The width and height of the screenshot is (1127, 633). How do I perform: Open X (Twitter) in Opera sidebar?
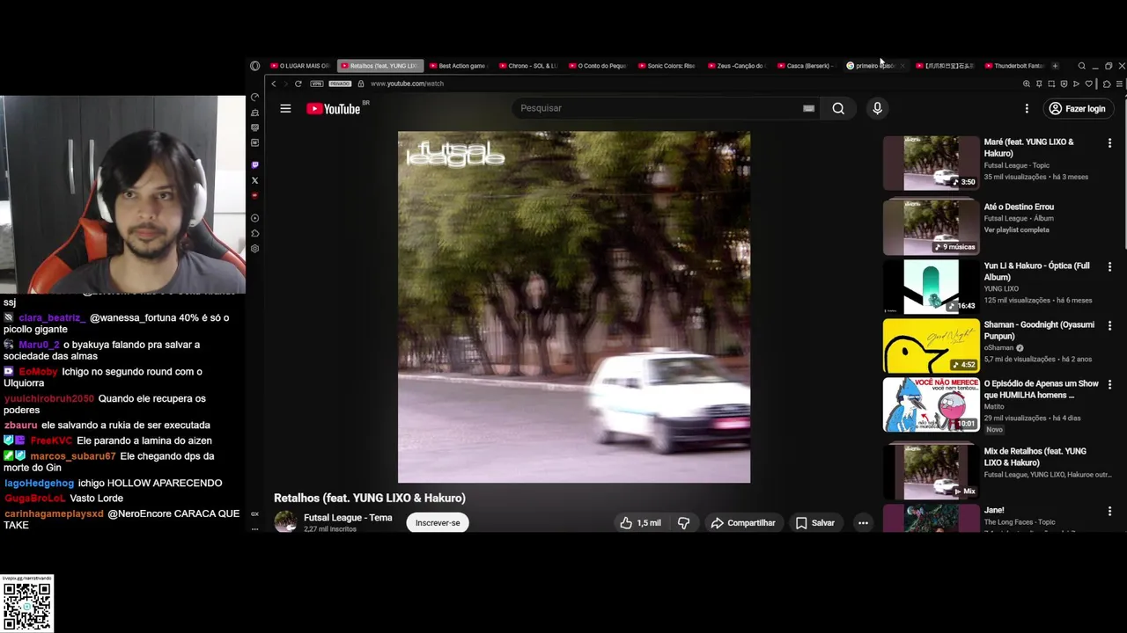point(254,180)
